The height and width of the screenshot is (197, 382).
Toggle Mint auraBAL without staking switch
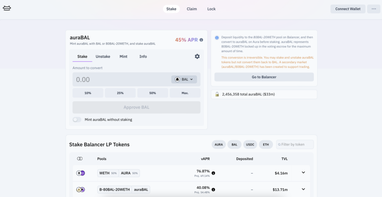tap(77, 119)
